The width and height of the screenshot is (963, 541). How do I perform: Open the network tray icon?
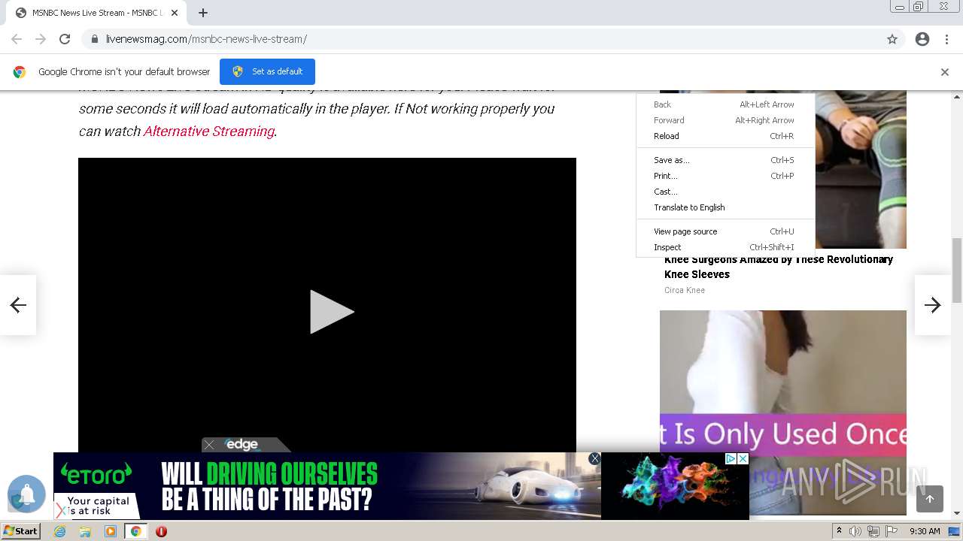tap(873, 531)
